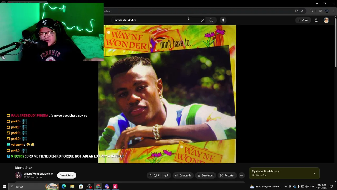Viewport: 337px width, 190px height.
Task: Click the Meet Now camera tray icon
Action: pyautogui.click(x=290, y=187)
